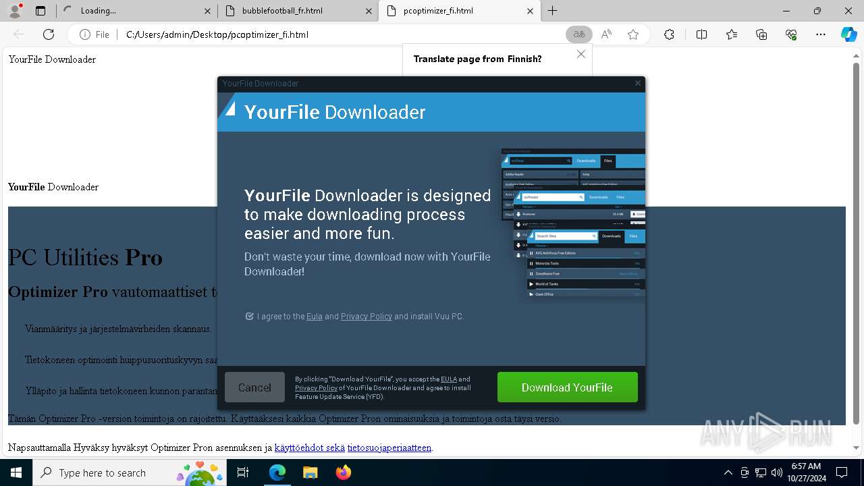Launch Firefox from taskbar
864x486 pixels.
pos(343,473)
